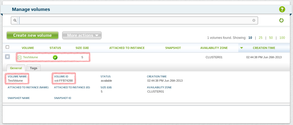Show 100 volumes per page

(x=282, y=37)
